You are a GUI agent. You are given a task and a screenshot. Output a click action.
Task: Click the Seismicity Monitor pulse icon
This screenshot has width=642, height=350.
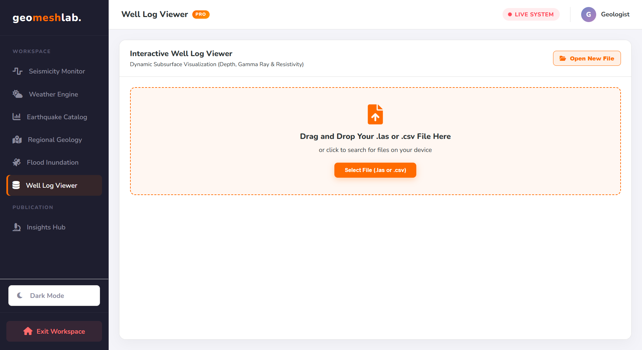click(17, 71)
